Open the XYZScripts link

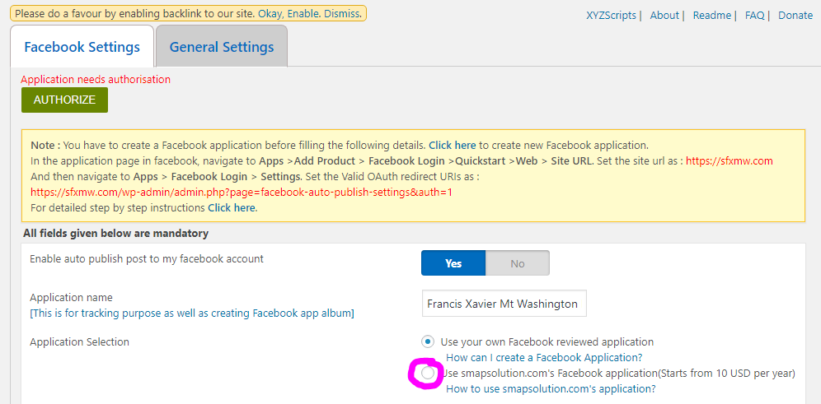(x=612, y=15)
